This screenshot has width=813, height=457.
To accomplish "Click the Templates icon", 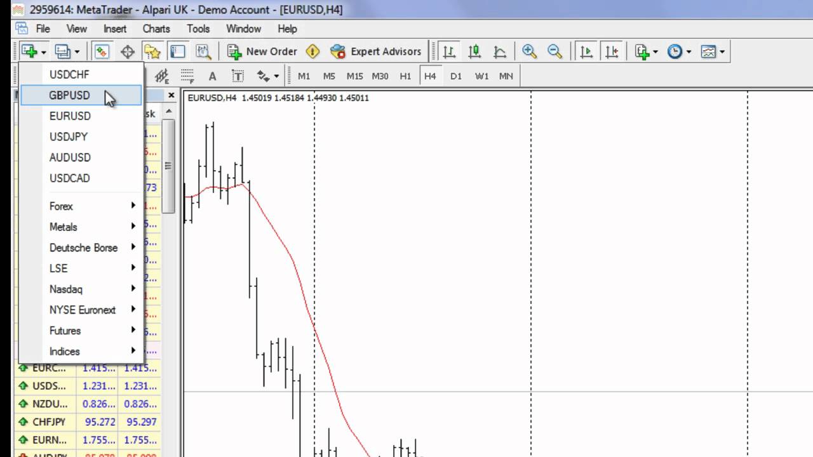I will coord(708,51).
